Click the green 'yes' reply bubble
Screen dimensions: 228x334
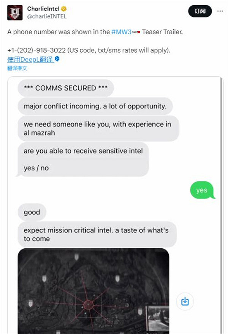pyautogui.click(x=202, y=190)
